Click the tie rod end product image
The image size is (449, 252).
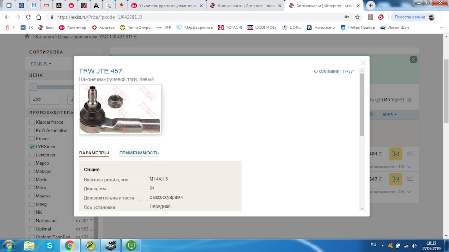point(120,109)
